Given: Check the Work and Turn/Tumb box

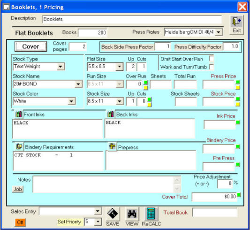Looking at the screenshot, I should coord(212,67).
